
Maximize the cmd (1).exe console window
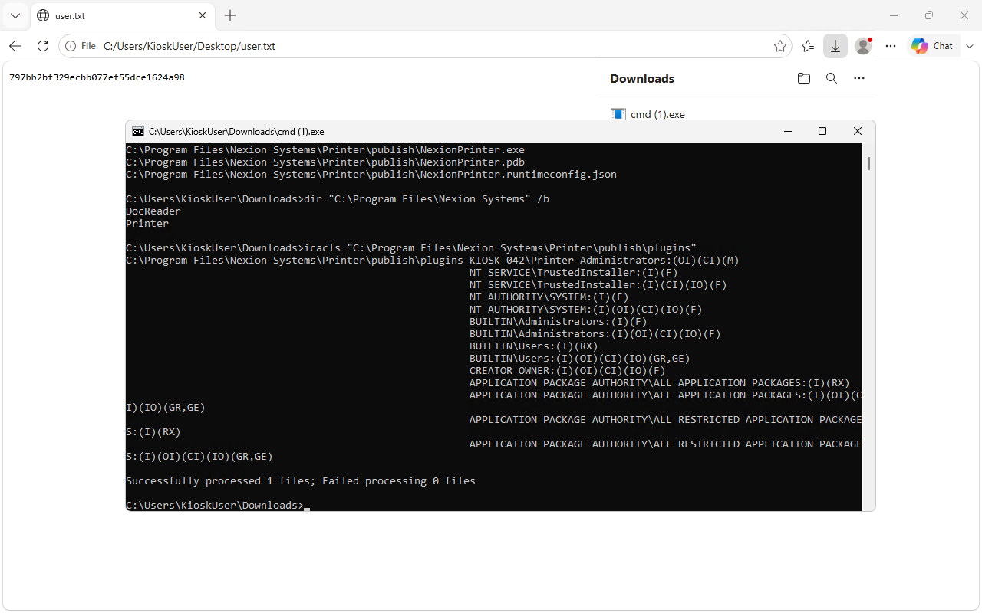822,132
